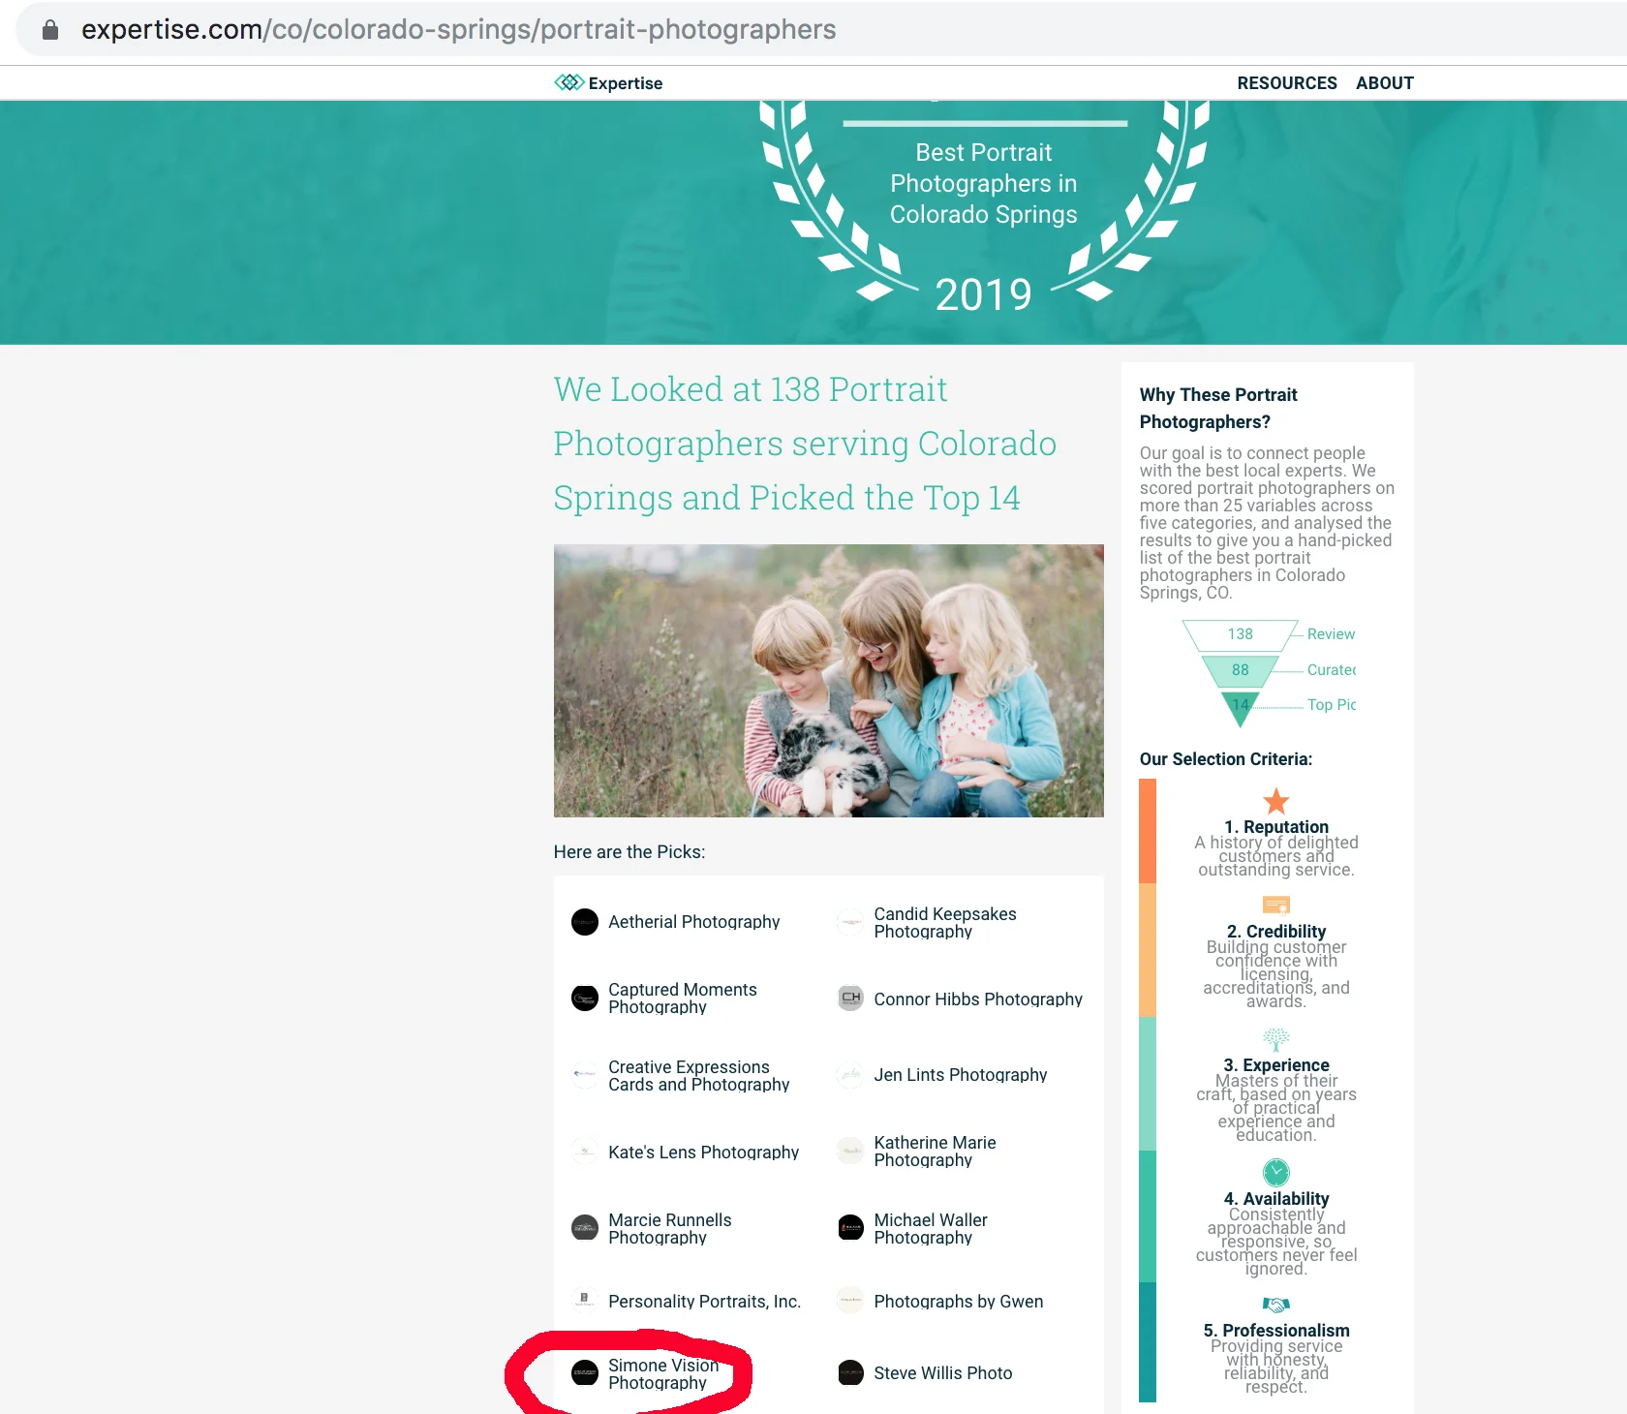
Task: Click the padlock icon in address bar
Action: (x=50, y=30)
